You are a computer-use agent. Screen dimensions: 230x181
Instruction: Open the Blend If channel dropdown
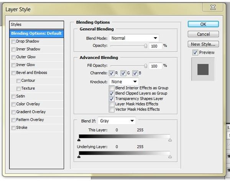117,121
